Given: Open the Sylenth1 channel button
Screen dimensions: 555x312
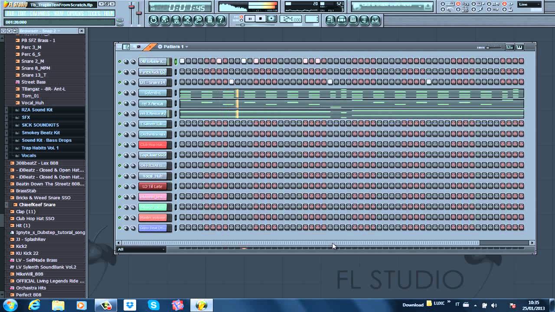Looking at the screenshot, I should point(153,93).
